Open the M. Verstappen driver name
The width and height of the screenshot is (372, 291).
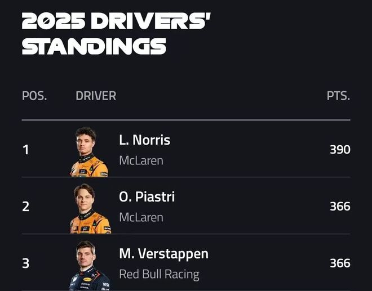click(x=163, y=254)
